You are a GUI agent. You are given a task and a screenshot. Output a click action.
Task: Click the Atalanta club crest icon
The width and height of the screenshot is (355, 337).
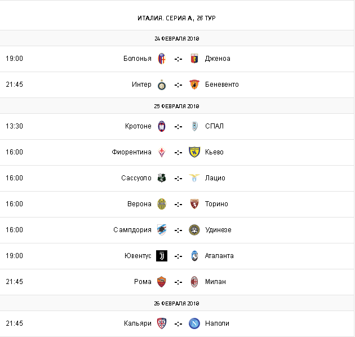coord(194,256)
